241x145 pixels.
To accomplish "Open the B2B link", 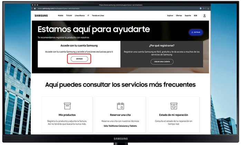I will (x=195, y=16).
